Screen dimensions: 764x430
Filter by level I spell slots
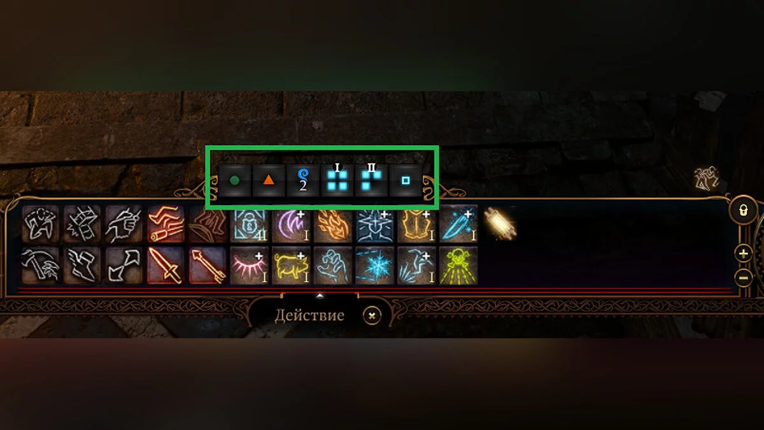click(x=337, y=181)
